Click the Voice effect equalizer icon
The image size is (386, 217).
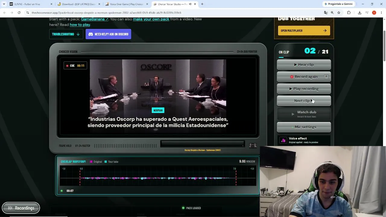tap(283, 140)
